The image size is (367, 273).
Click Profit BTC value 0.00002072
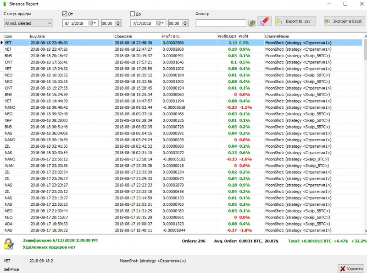click(x=173, y=153)
